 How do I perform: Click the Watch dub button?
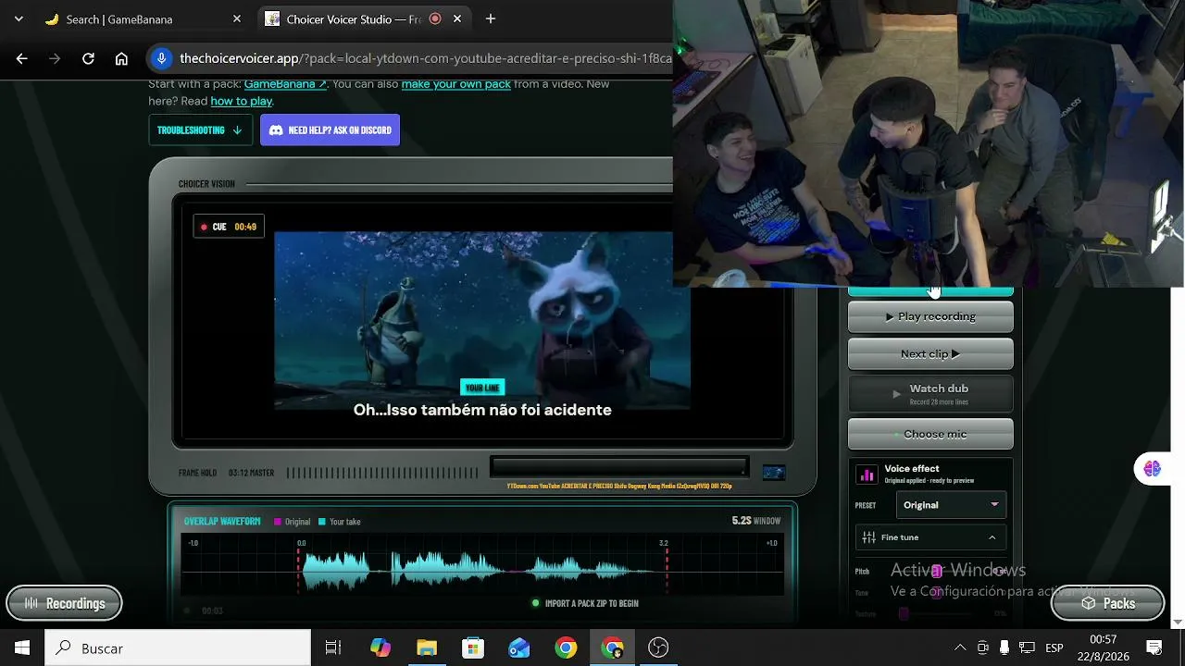[x=930, y=394]
